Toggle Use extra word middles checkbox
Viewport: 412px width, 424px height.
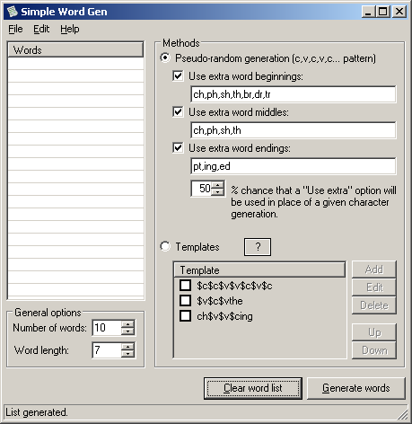[x=178, y=111]
